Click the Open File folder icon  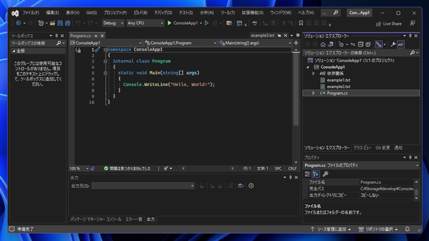pyautogui.click(x=53, y=23)
